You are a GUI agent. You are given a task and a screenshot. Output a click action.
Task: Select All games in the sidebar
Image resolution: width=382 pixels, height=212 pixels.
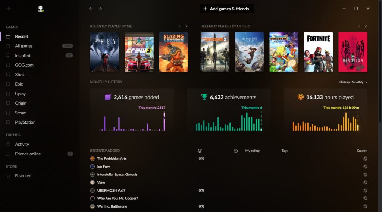coord(24,46)
